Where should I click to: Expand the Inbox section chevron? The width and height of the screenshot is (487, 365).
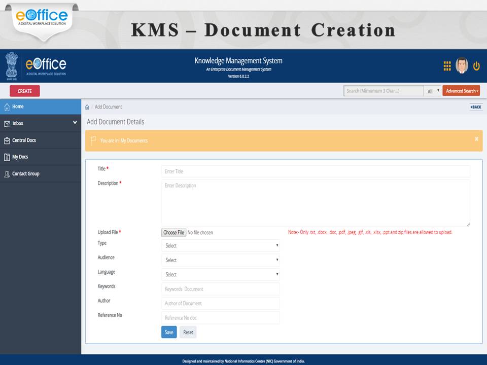(75, 123)
